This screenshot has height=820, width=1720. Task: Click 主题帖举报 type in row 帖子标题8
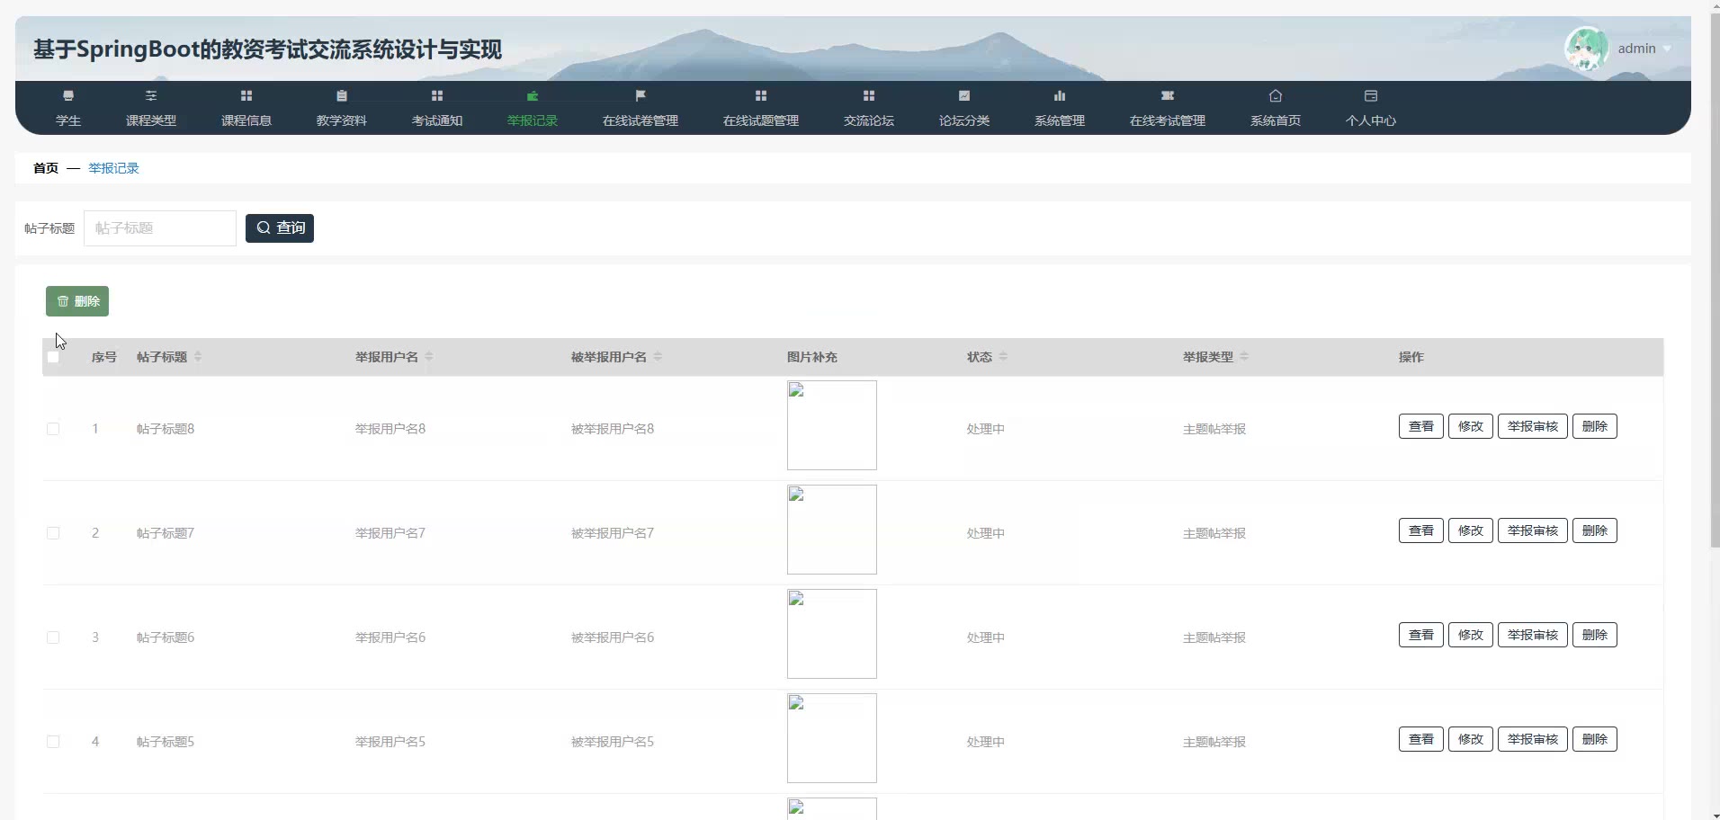coord(1214,429)
